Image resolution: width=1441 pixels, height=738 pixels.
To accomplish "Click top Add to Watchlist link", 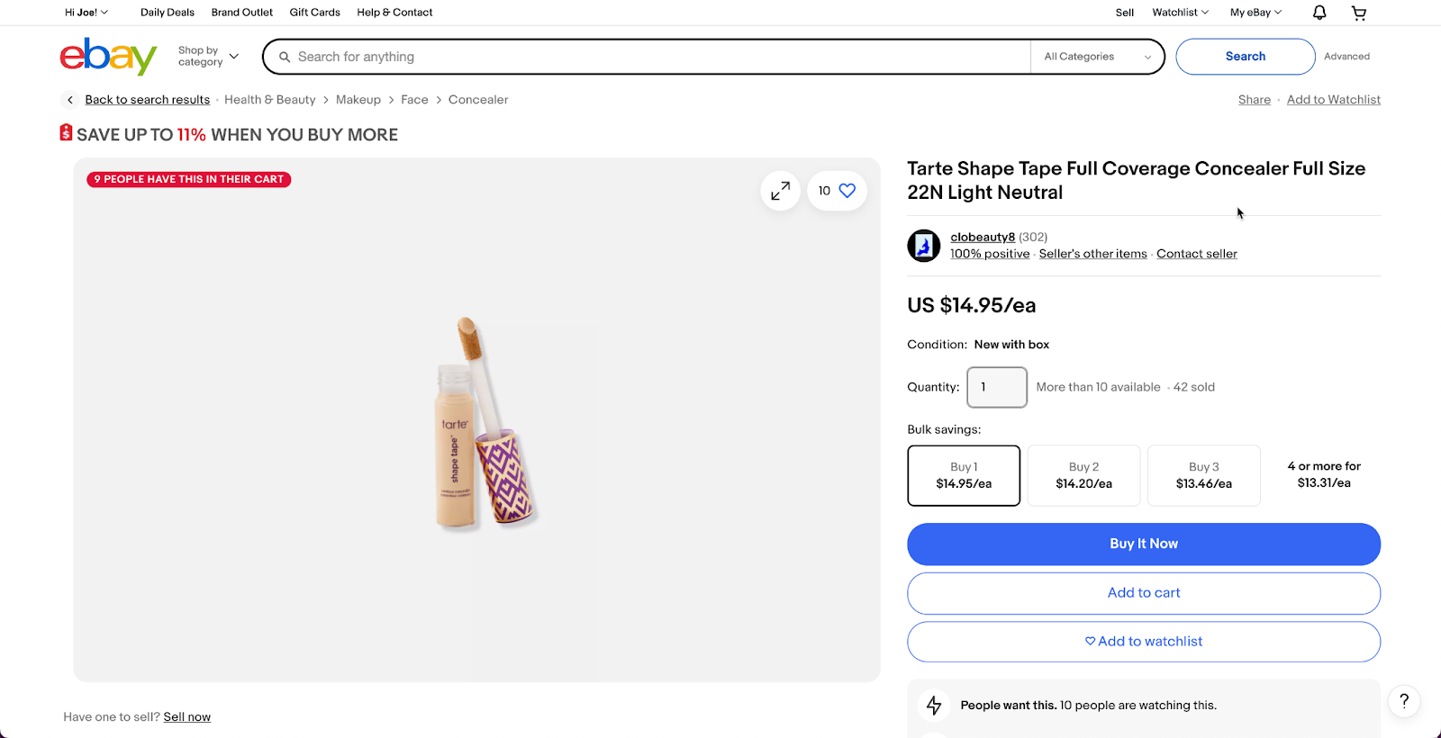I will [1334, 100].
